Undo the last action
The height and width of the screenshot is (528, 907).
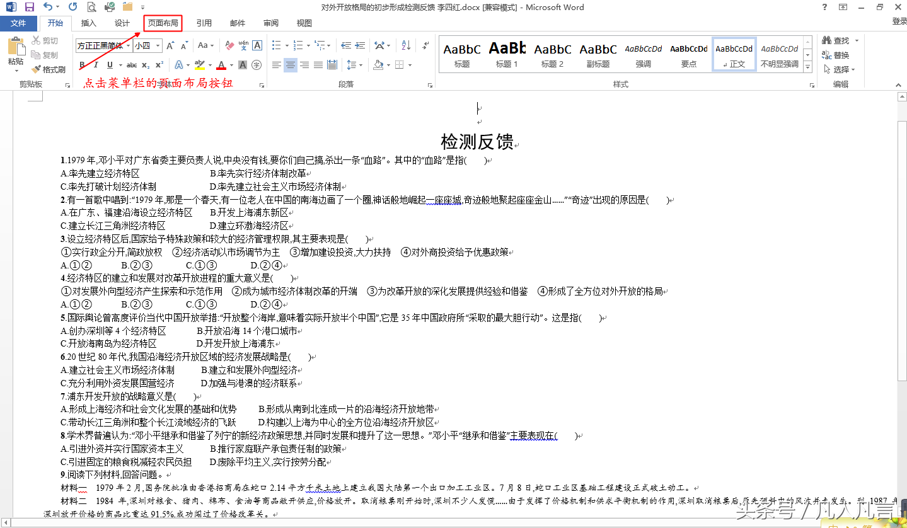tap(49, 7)
